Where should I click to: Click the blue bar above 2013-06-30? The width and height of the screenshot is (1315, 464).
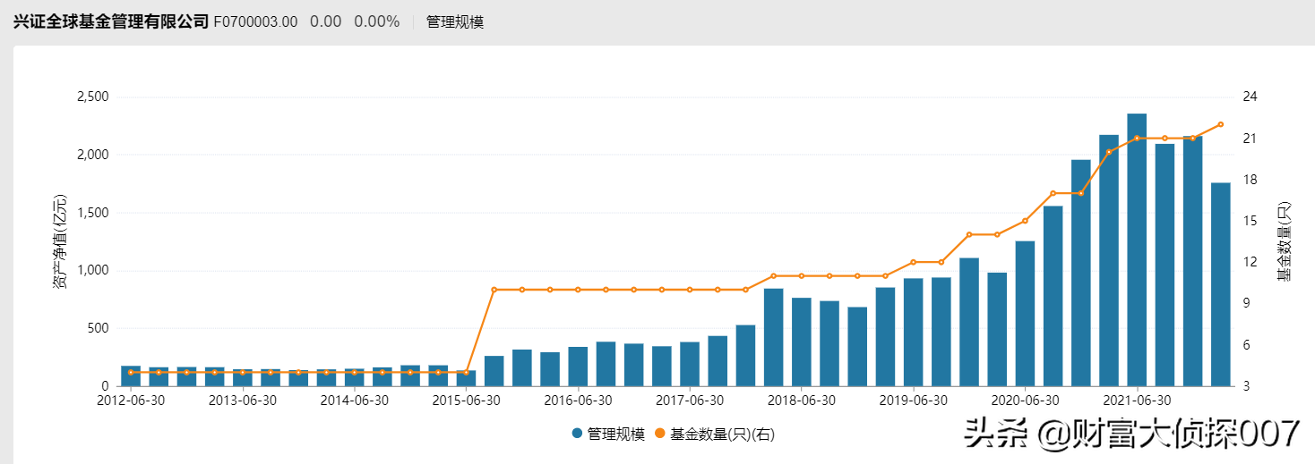[x=243, y=377]
